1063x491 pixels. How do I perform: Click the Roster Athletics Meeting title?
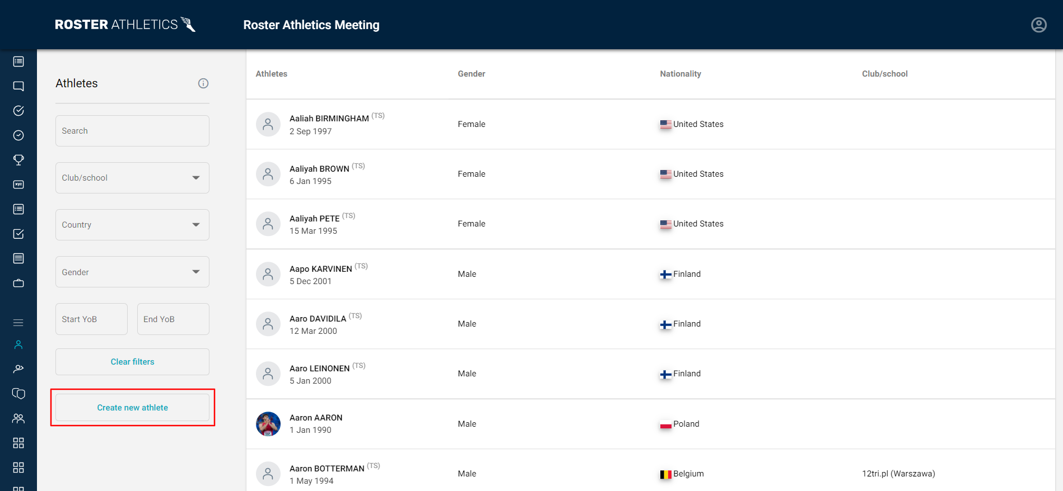tap(311, 25)
